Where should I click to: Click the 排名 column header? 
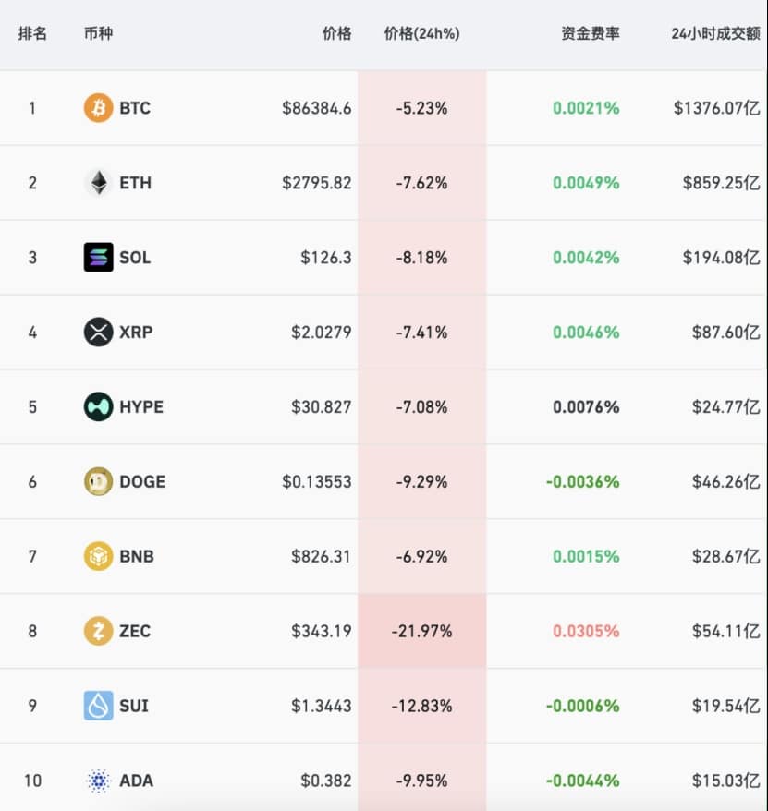[32, 34]
